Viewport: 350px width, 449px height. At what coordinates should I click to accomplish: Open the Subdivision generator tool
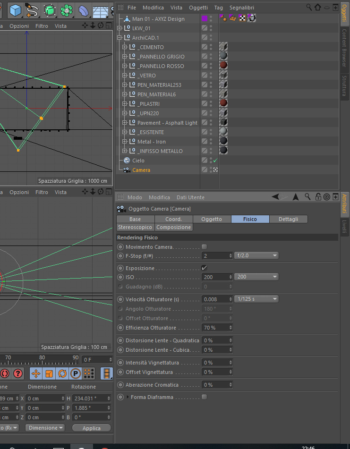coord(49,10)
